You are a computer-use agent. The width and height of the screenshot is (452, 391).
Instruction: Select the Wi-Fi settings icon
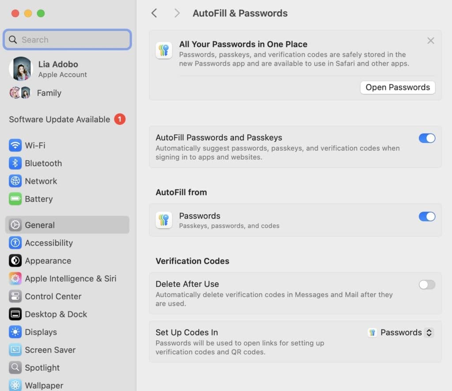point(15,145)
